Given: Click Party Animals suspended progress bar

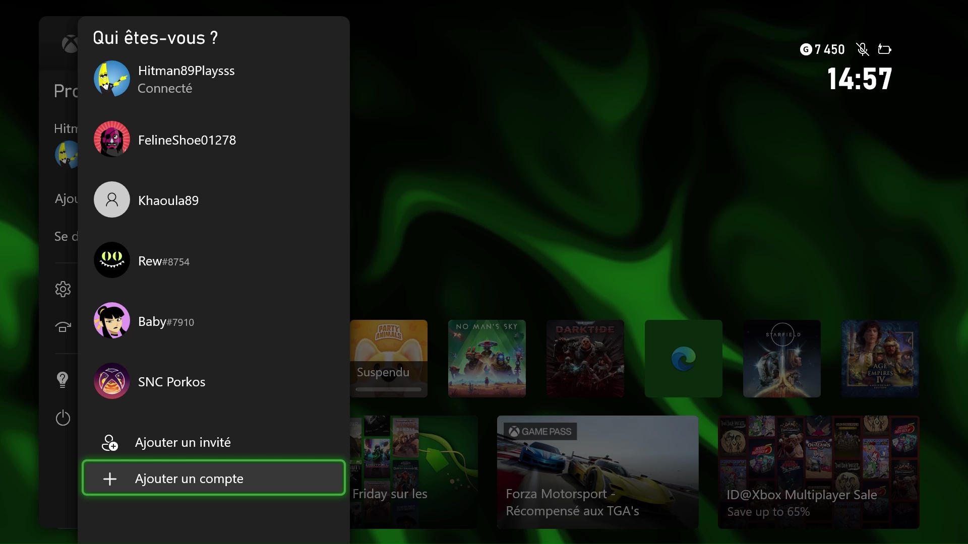Looking at the screenshot, I should click(389, 389).
